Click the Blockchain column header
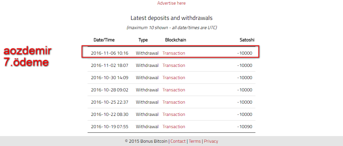The image size is (343, 146). tap(175, 40)
